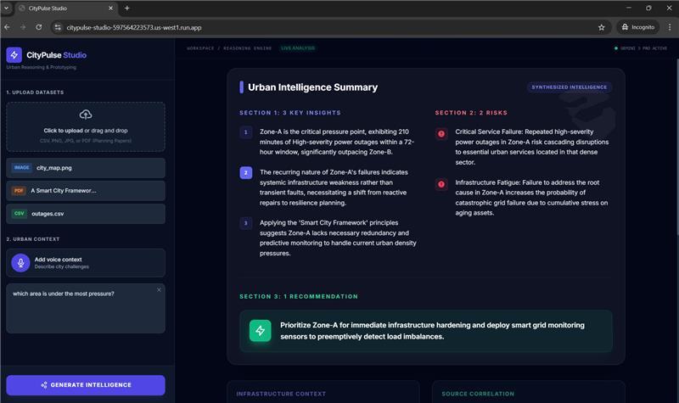The height and width of the screenshot is (403, 679).
Task: Click the browser forward arrow
Action: point(23,27)
